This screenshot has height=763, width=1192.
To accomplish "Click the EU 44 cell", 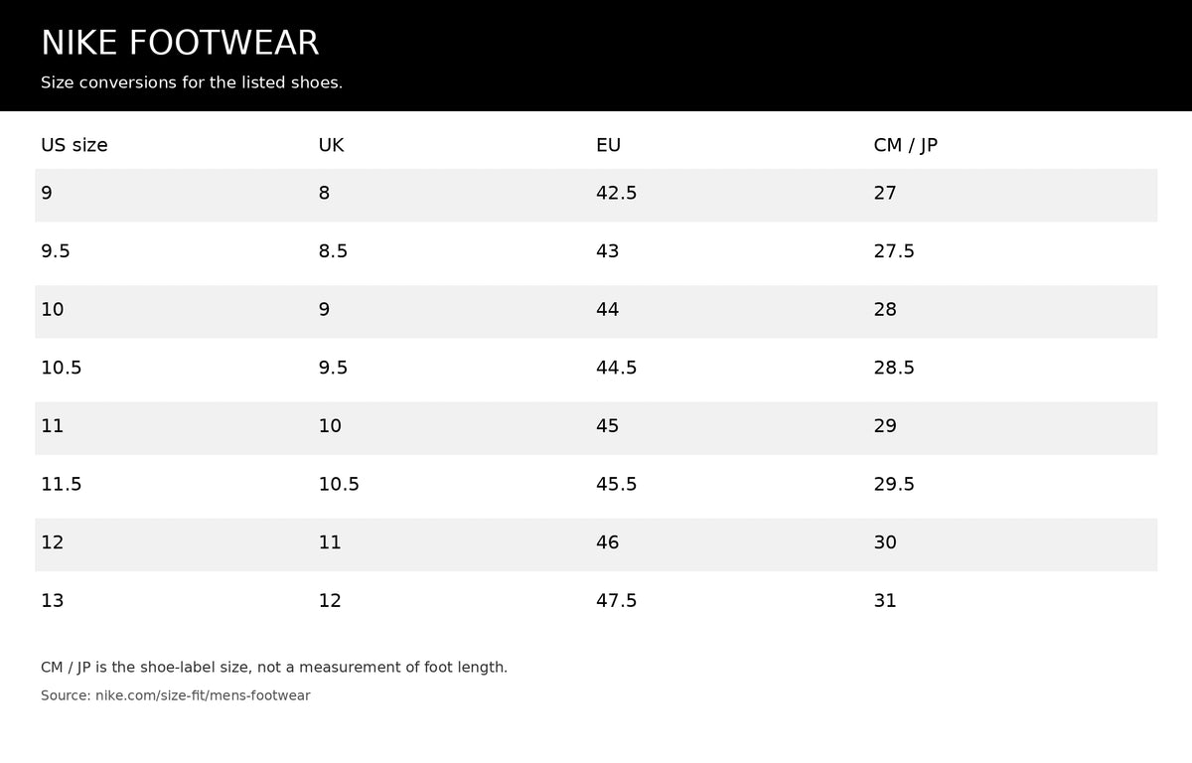I will [729, 310].
